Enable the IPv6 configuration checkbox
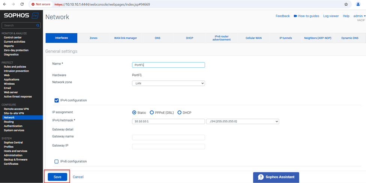The width and height of the screenshot is (366, 183). coord(57,161)
